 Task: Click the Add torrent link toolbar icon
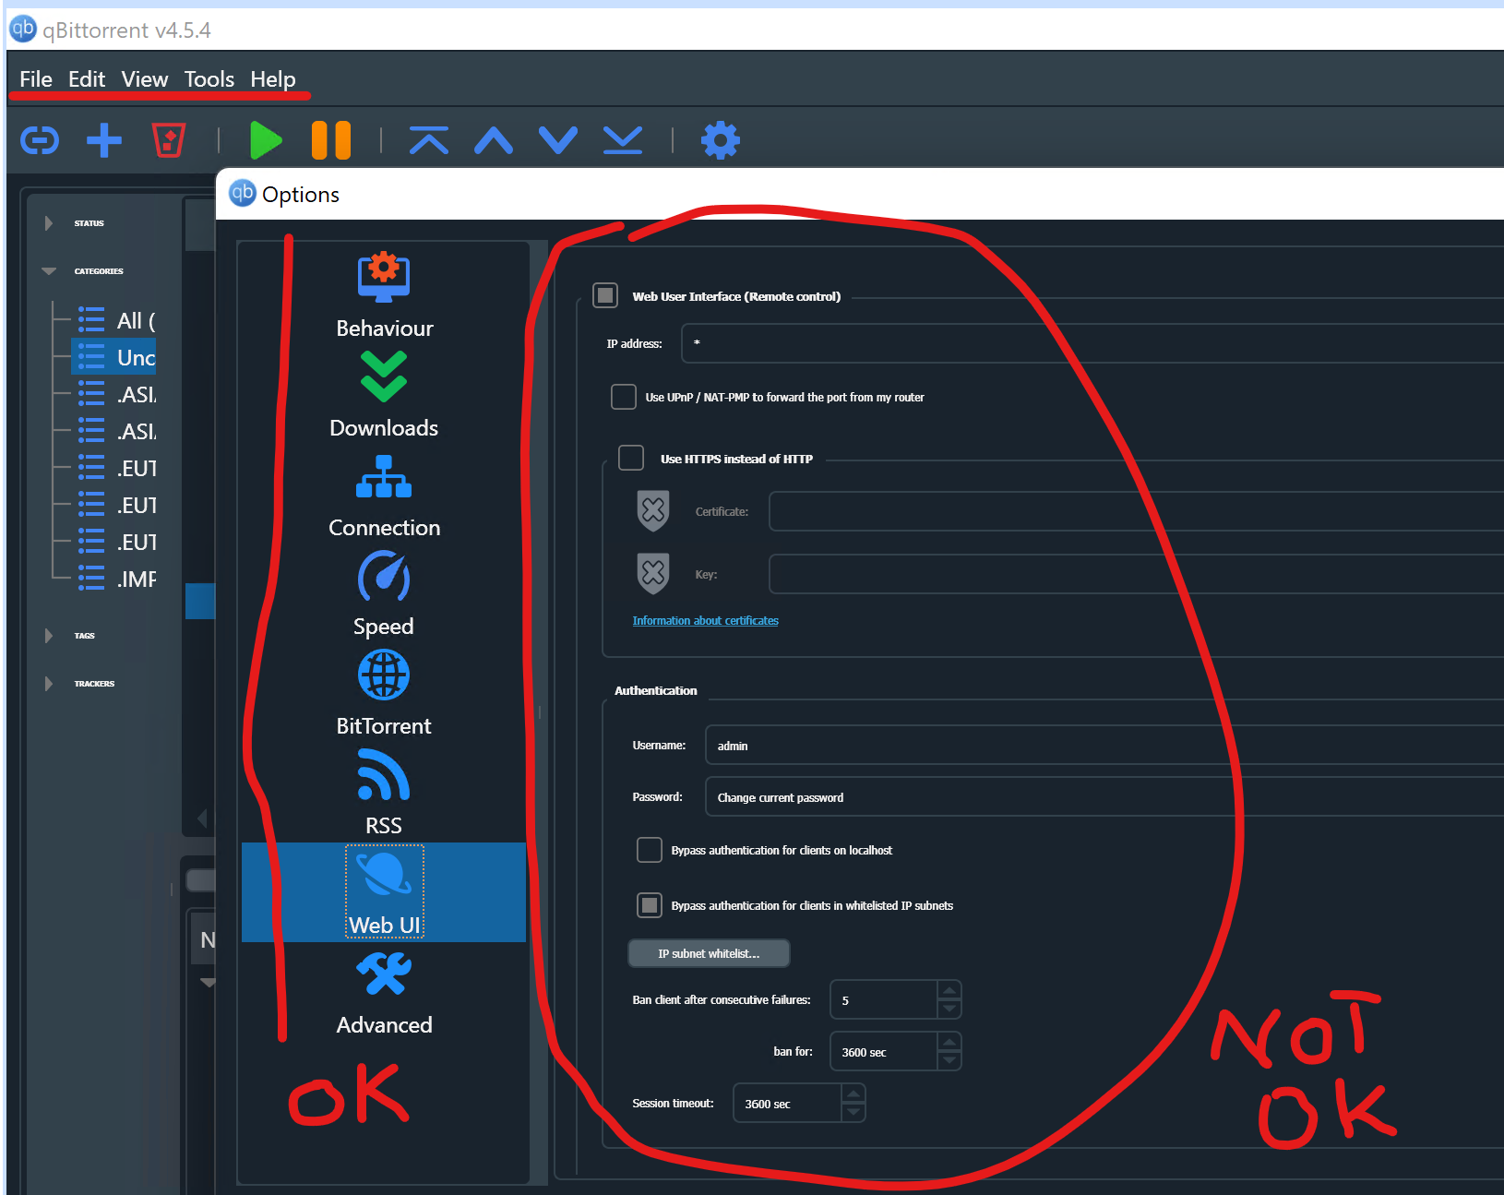point(40,140)
